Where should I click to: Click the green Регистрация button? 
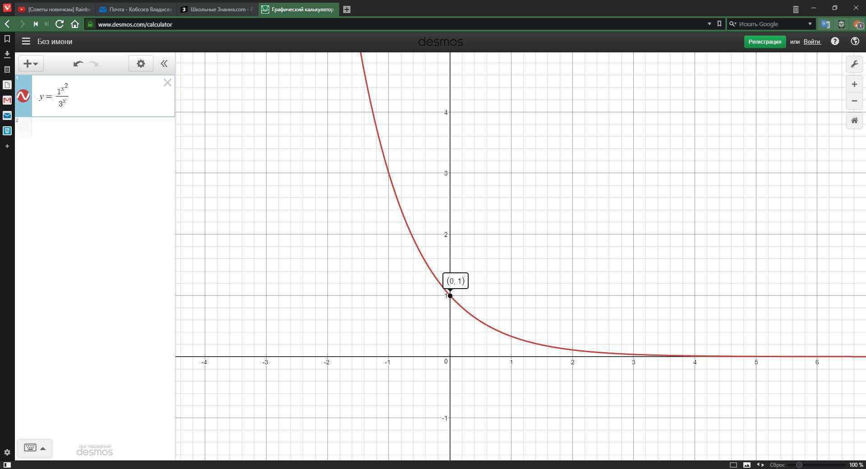765,41
